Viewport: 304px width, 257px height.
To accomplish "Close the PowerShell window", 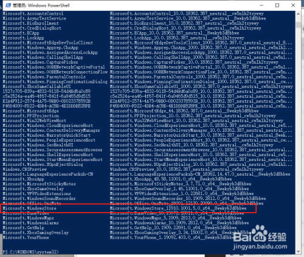I will [293, 5].
